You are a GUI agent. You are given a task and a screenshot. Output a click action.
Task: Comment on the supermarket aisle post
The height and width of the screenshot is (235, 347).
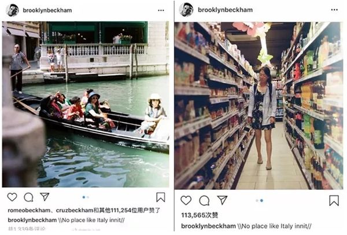click(204, 201)
